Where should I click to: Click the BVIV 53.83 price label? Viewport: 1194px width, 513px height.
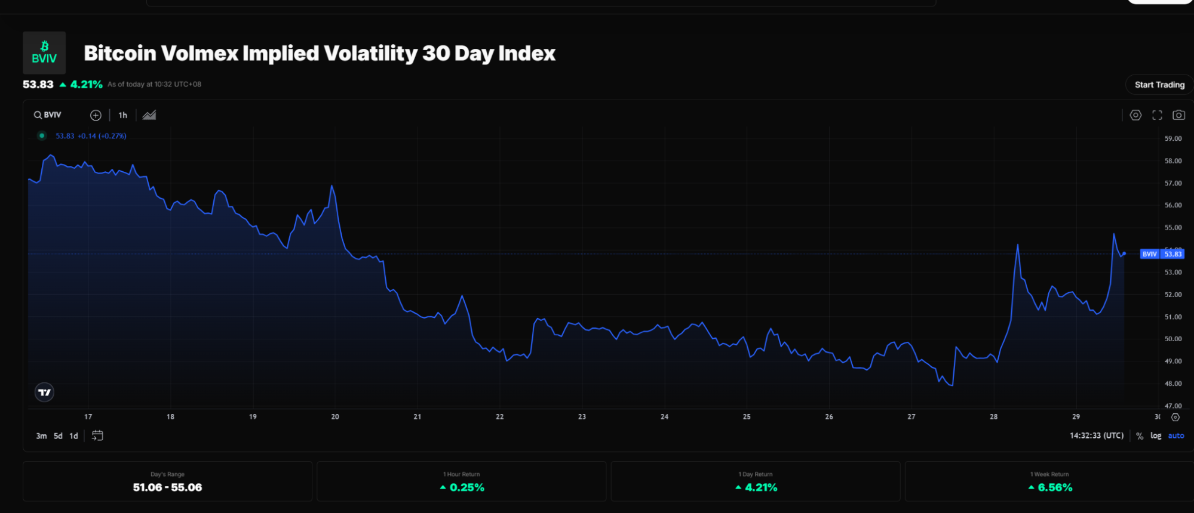(1162, 254)
